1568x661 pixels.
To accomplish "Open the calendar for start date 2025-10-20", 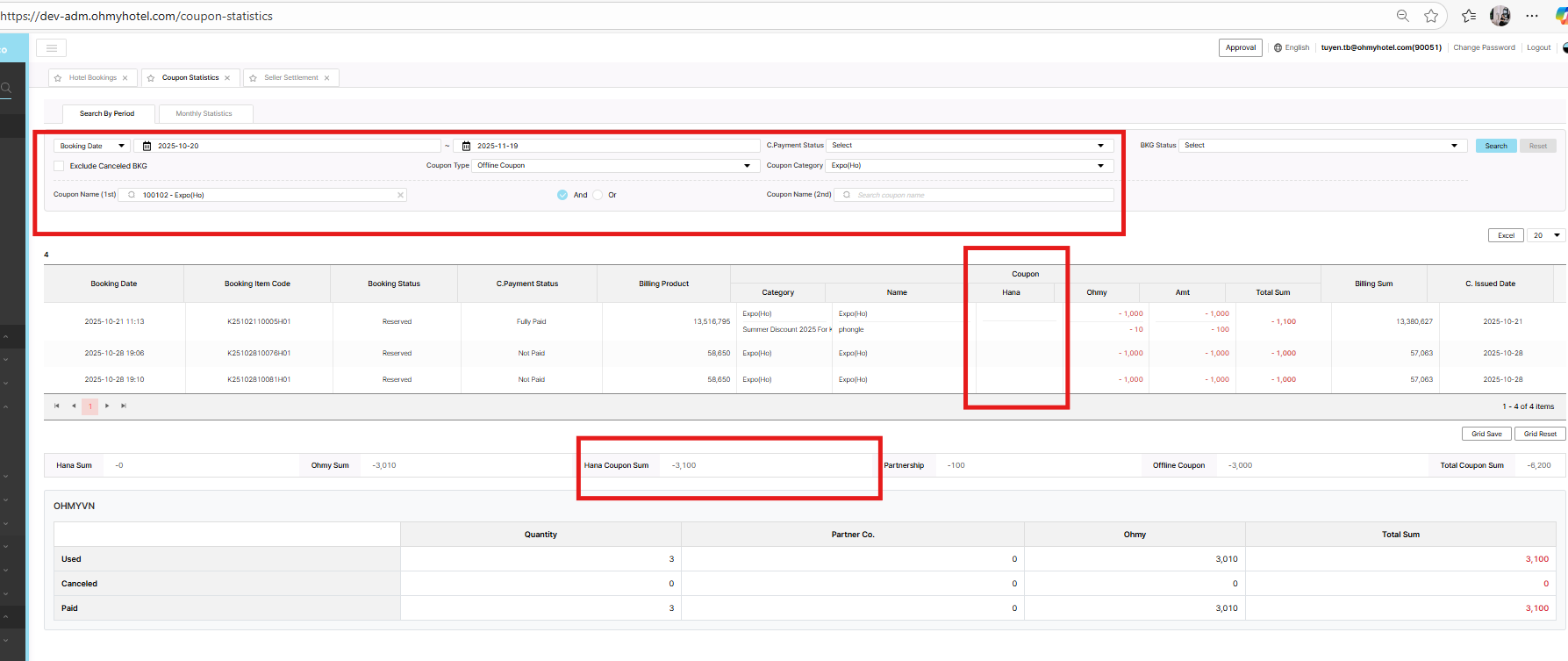I will tap(147, 146).
